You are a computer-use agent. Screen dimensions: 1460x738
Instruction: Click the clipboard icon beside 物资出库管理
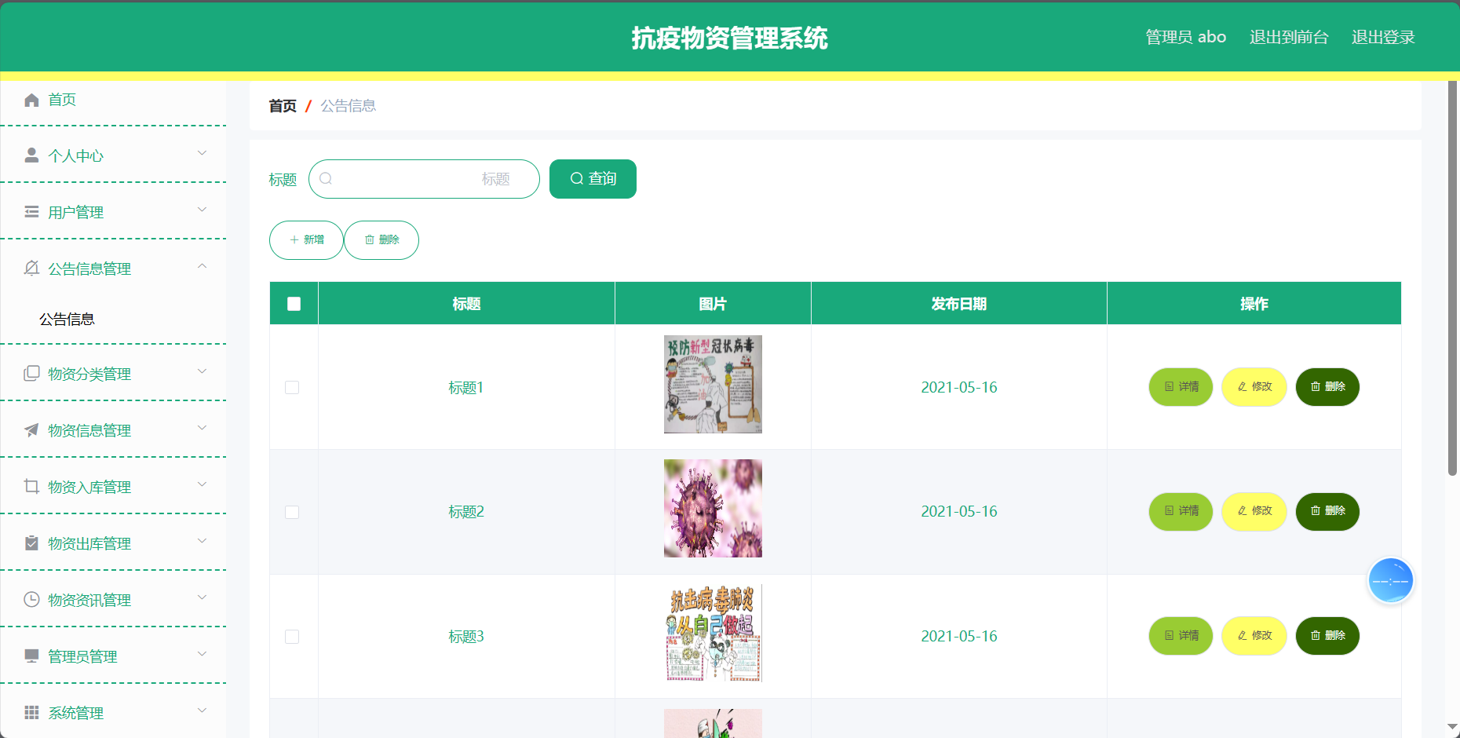pyautogui.click(x=31, y=543)
